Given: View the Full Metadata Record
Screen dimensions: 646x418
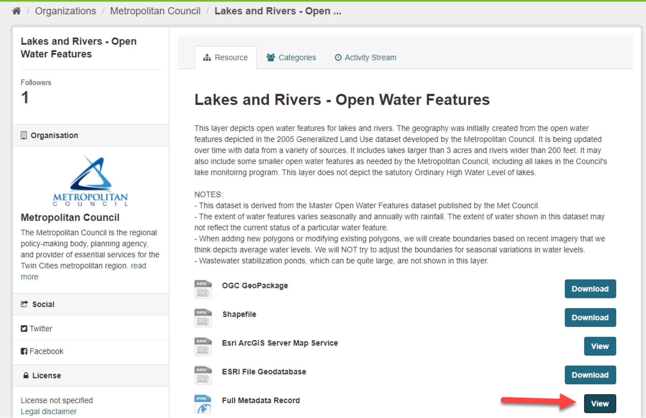Looking at the screenshot, I should [x=600, y=404].
